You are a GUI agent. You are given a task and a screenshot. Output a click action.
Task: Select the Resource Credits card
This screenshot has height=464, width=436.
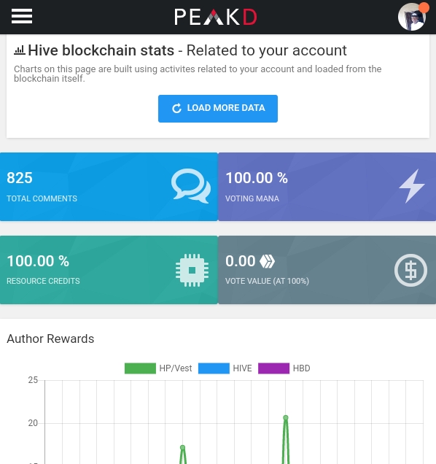tap(109, 270)
